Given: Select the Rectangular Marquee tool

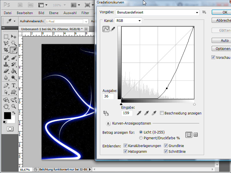Looking at the screenshot, I should 6,36.
